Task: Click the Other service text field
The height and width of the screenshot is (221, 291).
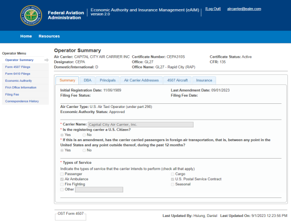Action: [x=99, y=190]
